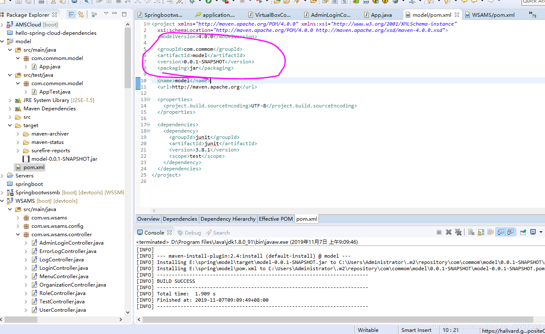
Task: Fold the dependency element at line 18
Action: pyautogui.click(x=149, y=131)
